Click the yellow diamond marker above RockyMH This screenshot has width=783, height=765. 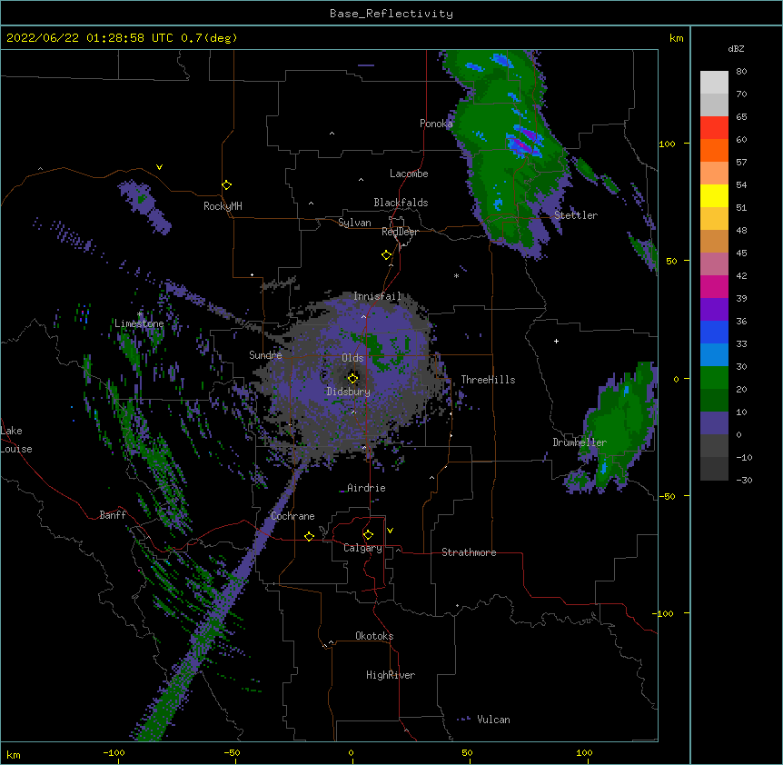point(227,185)
